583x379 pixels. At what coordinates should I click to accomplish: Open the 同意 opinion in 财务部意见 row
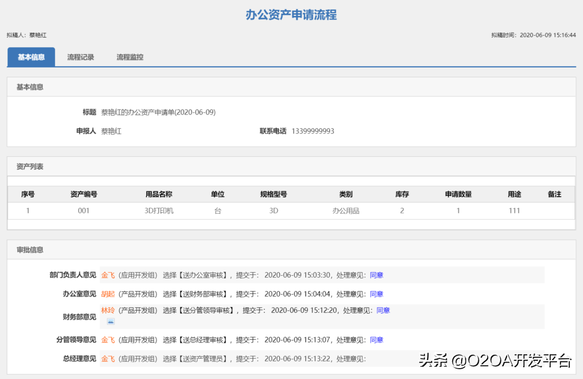[383, 310]
